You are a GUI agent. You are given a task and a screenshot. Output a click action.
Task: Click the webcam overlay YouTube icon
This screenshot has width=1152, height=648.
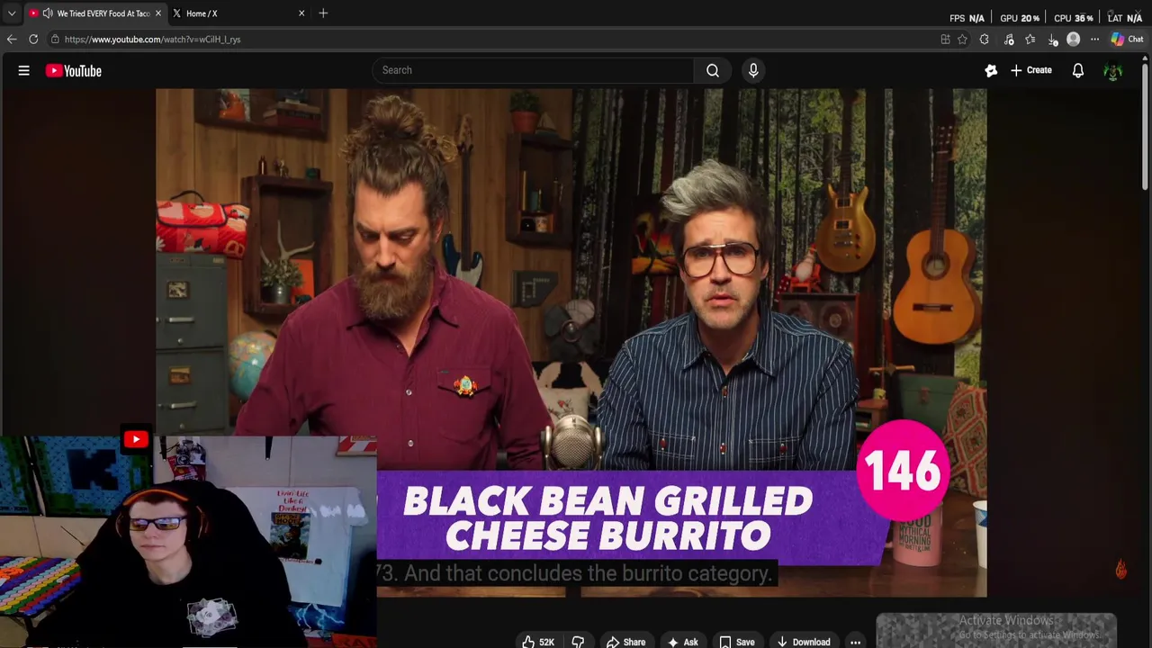[136, 439]
